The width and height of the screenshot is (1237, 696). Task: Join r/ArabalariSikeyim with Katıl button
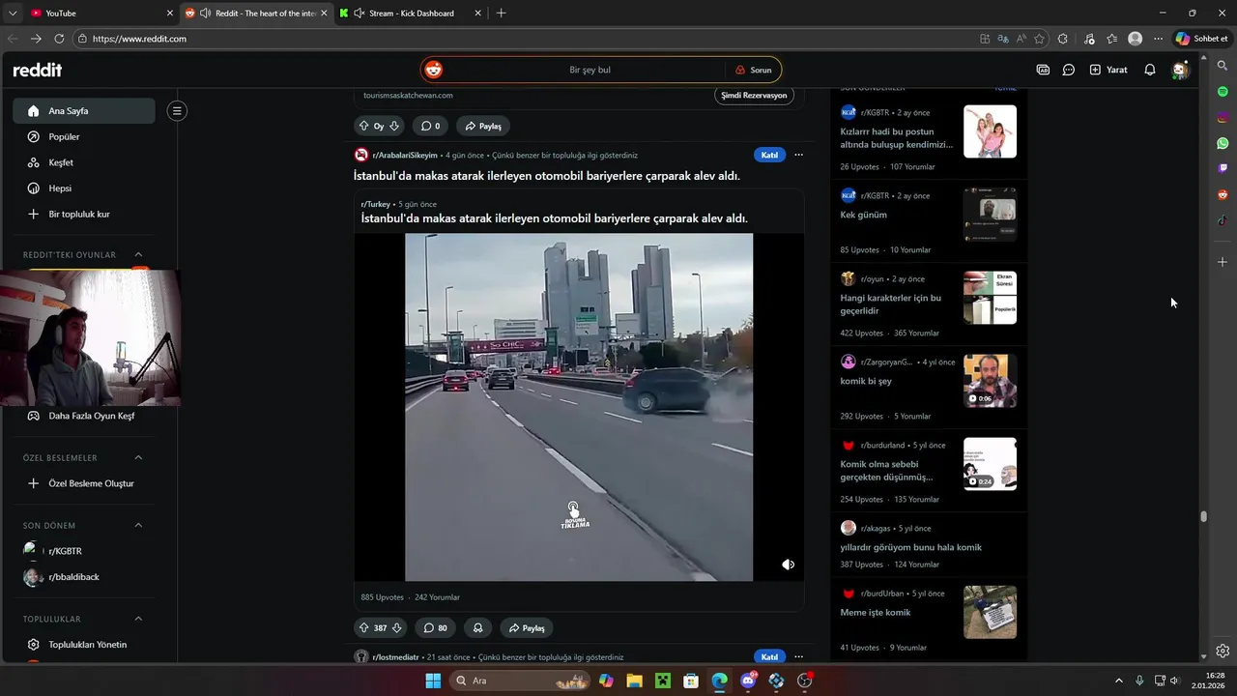[x=769, y=155]
